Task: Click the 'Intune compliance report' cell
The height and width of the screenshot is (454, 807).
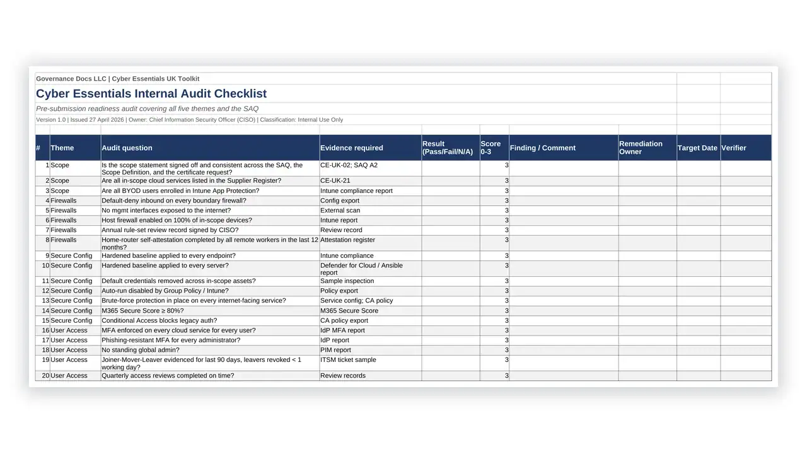Action: [371, 191]
